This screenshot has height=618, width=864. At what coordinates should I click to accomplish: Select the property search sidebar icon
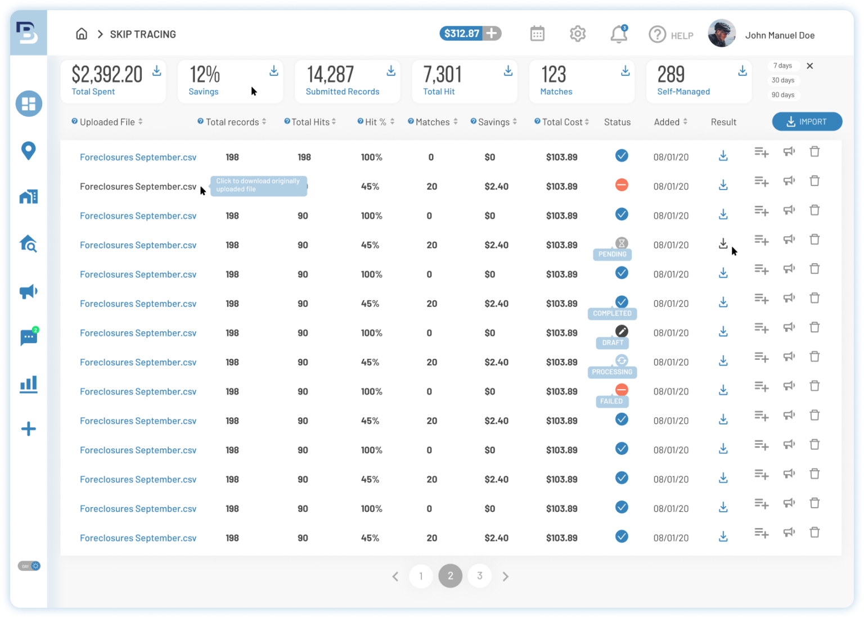[28, 244]
